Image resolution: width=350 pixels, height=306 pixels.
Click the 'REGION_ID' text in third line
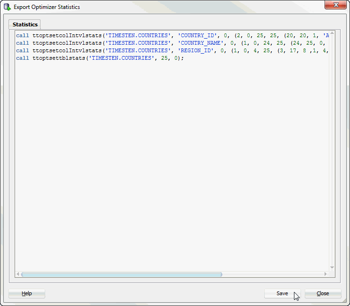click(x=195, y=51)
